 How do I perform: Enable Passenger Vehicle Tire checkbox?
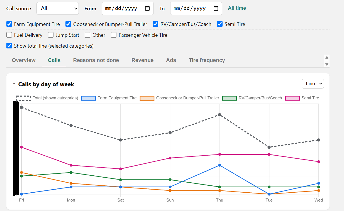click(114, 35)
